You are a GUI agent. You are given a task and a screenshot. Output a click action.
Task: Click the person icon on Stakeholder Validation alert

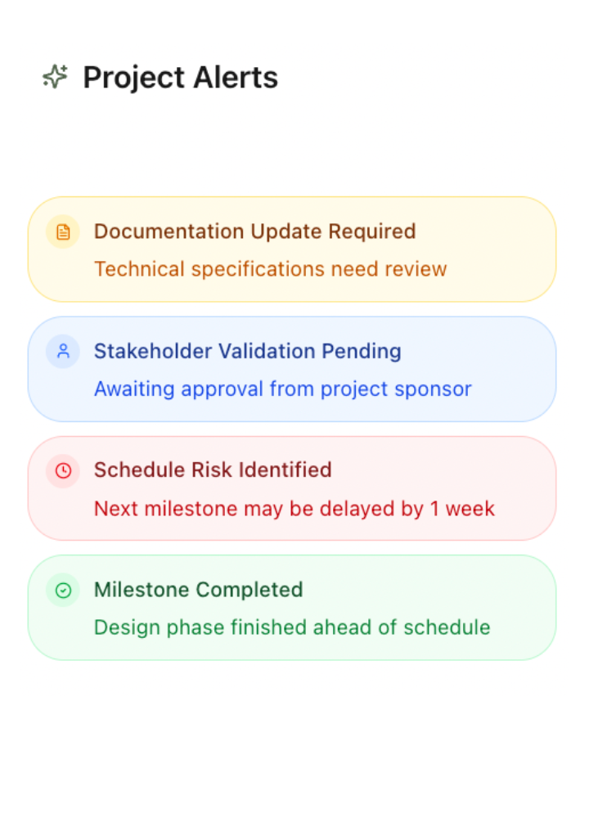(x=64, y=351)
